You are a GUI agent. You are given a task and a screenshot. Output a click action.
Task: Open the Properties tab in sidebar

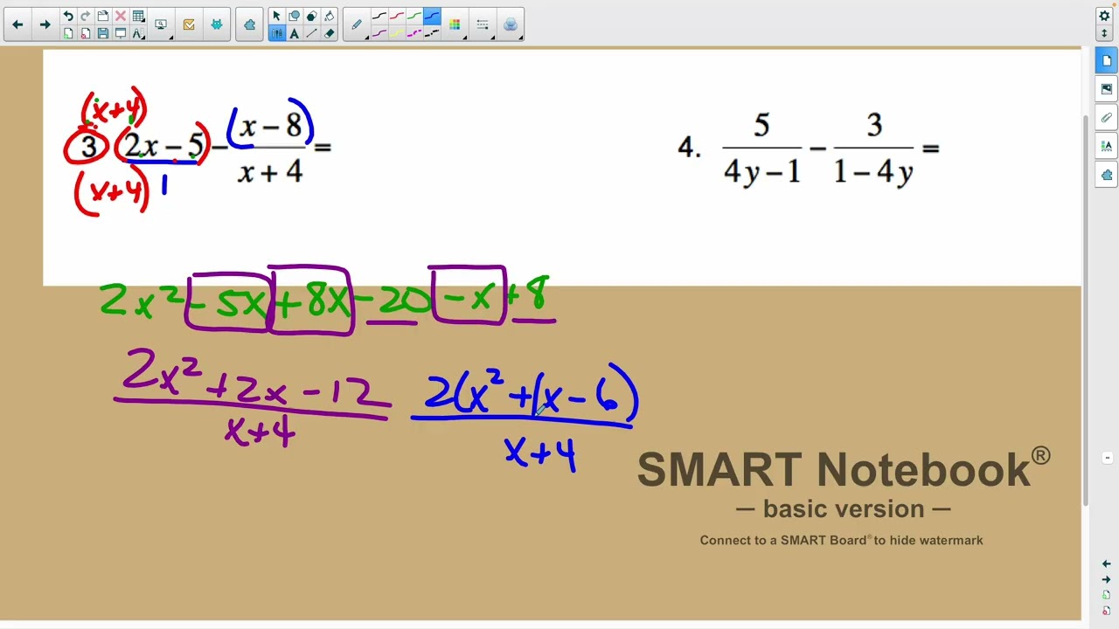coord(1106,146)
